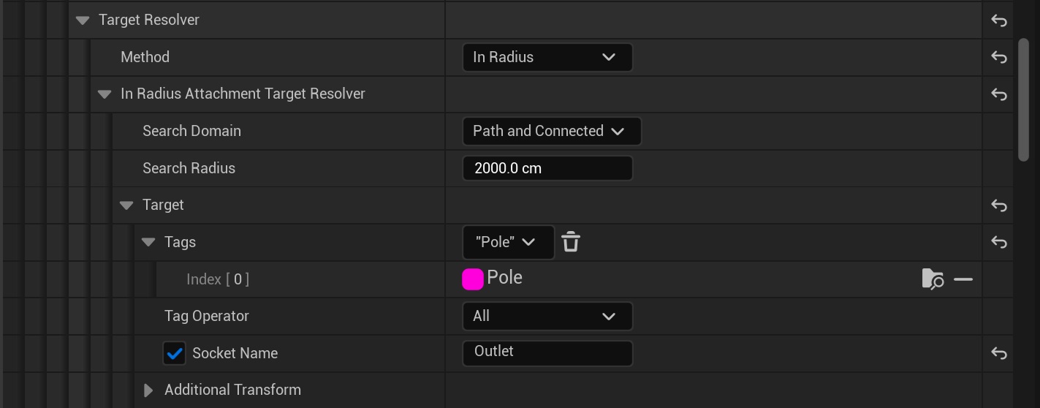Reset the Target property to default
Viewport: 1040px width, 408px height.
999,205
